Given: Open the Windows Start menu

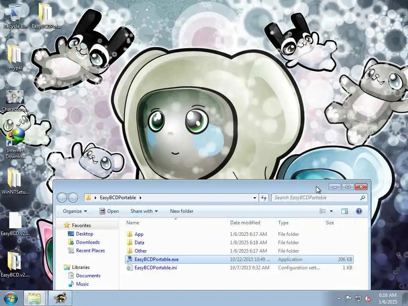Looking at the screenshot, I should (x=11, y=298).
